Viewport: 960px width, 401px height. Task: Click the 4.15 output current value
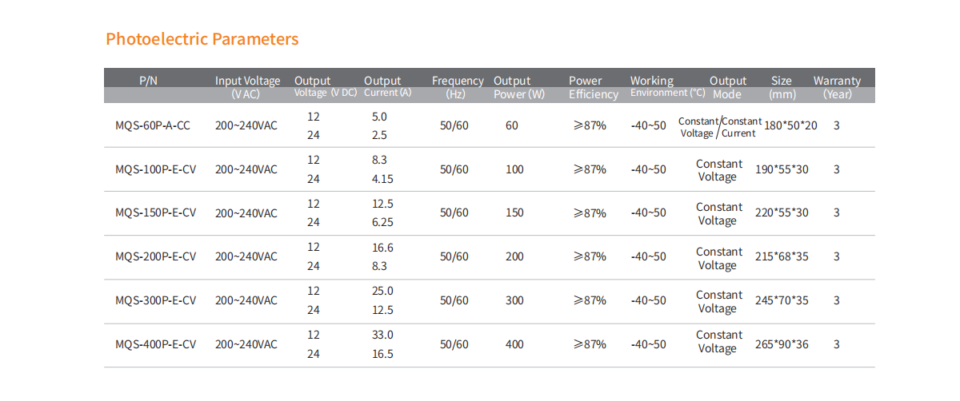(x=382, y=179)
